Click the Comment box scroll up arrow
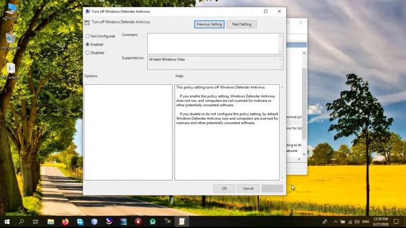Image resolution: width=406 pixels, height=228 pixels. click(x=280, y=37)
